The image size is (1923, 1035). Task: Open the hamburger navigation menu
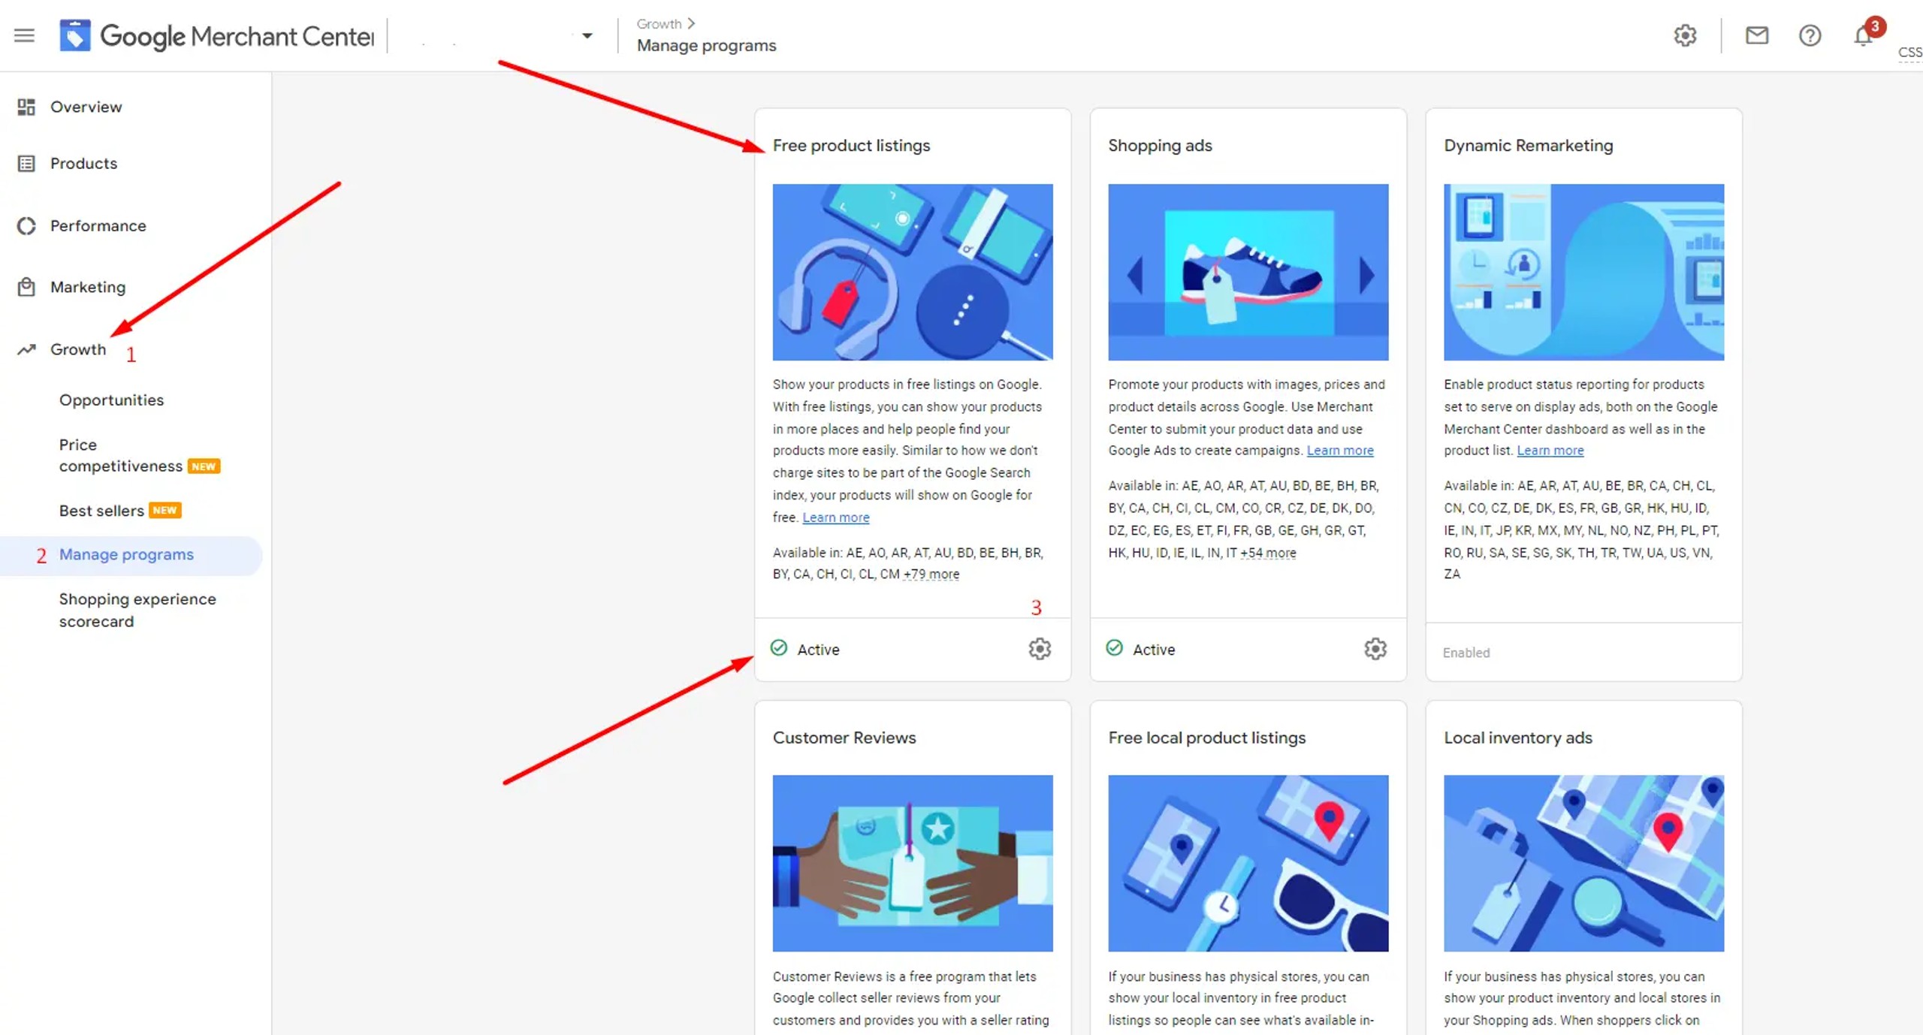(24, 35)
